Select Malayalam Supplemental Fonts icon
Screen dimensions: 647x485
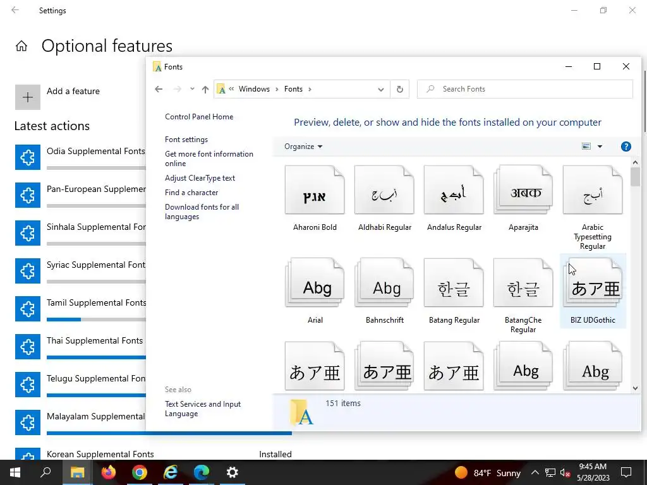pyautogui.click(x=28, y=422)
